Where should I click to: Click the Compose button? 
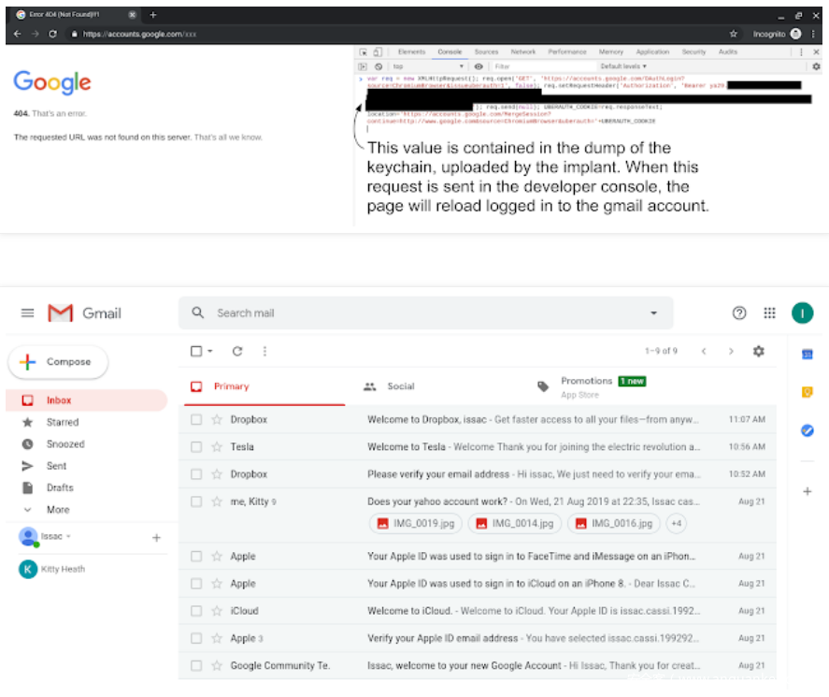(58, 362)
